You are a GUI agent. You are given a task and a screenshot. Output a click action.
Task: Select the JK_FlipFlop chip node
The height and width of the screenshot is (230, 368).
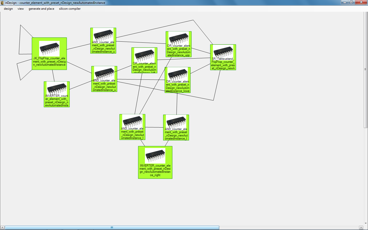tap(49, 54)
